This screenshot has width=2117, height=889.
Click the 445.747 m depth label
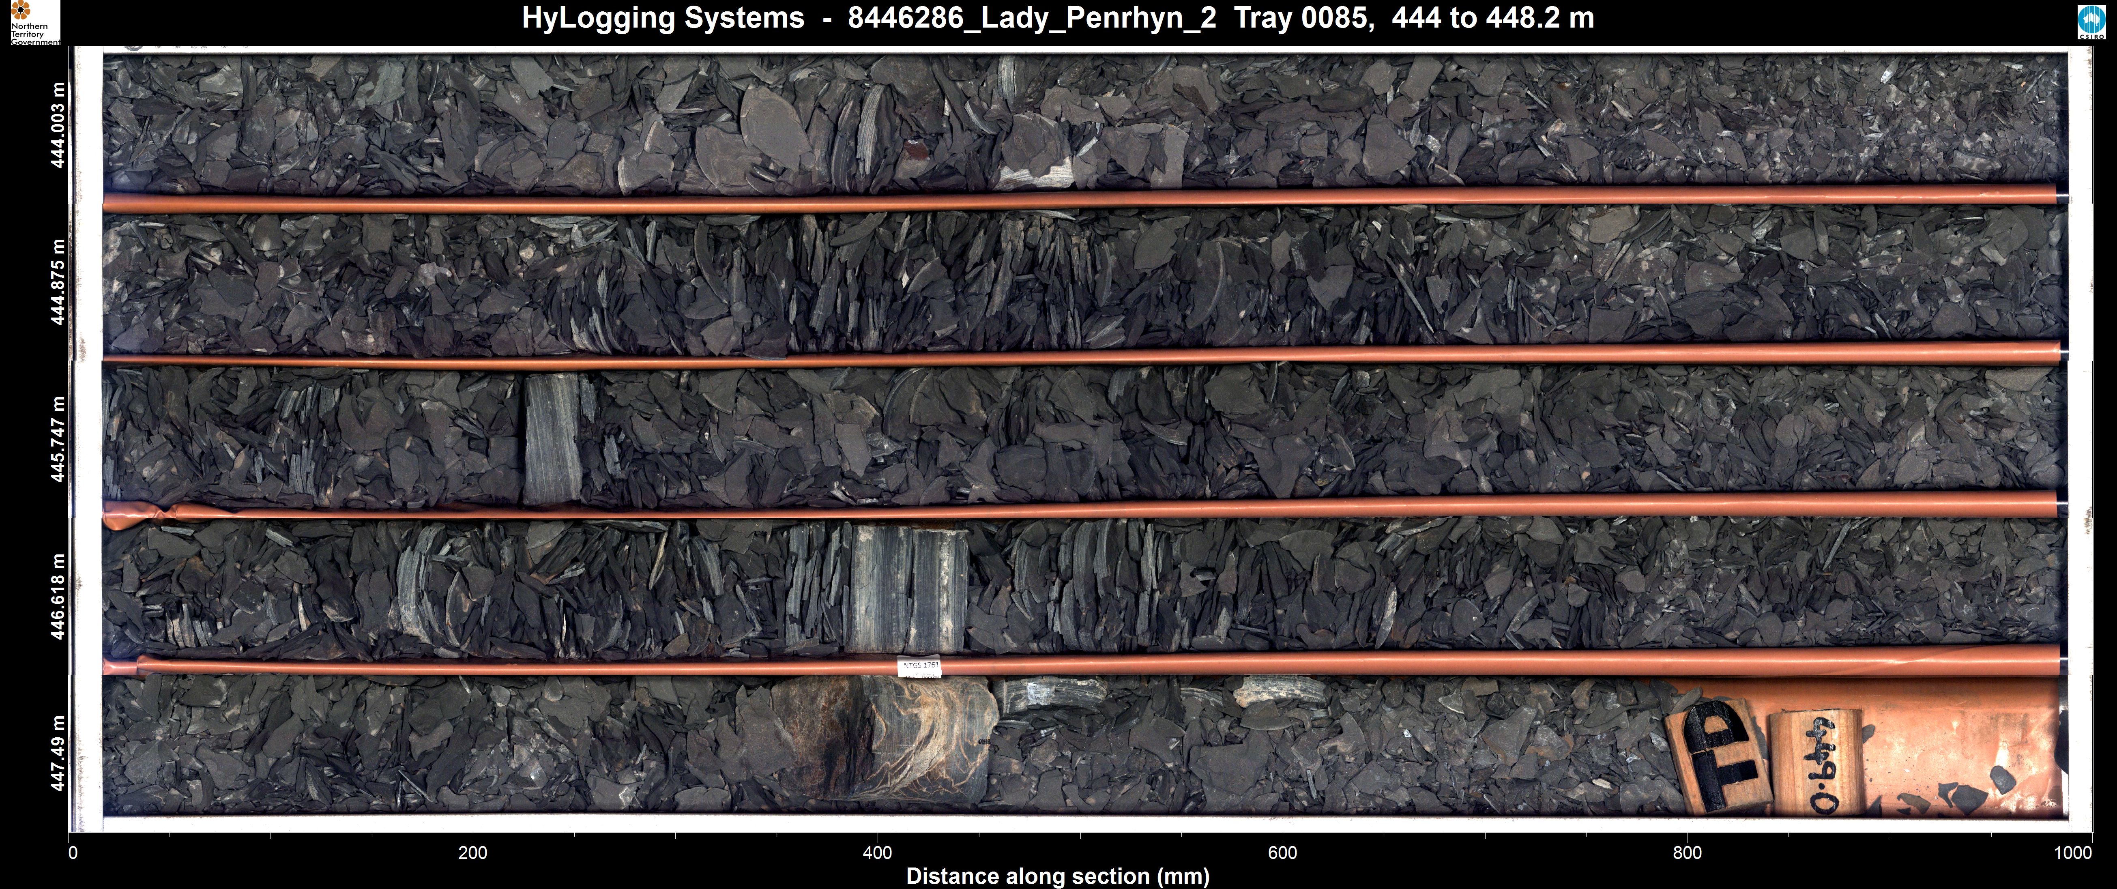click(x=58, y=439)
